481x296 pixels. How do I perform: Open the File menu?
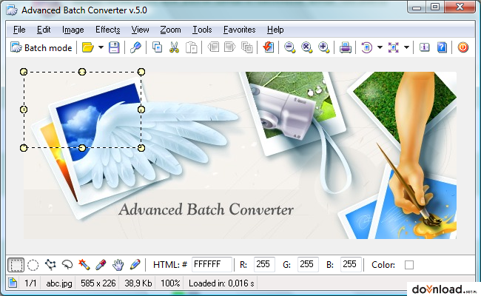[x=19, y=30]
